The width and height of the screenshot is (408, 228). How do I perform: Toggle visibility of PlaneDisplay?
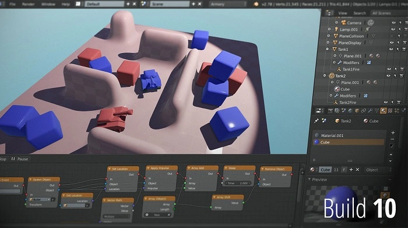(392, 43)
